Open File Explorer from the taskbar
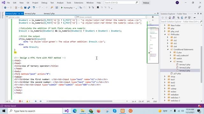Image resolution: width=204 pixels, height=114 pixels. click(x=83, y=111)
